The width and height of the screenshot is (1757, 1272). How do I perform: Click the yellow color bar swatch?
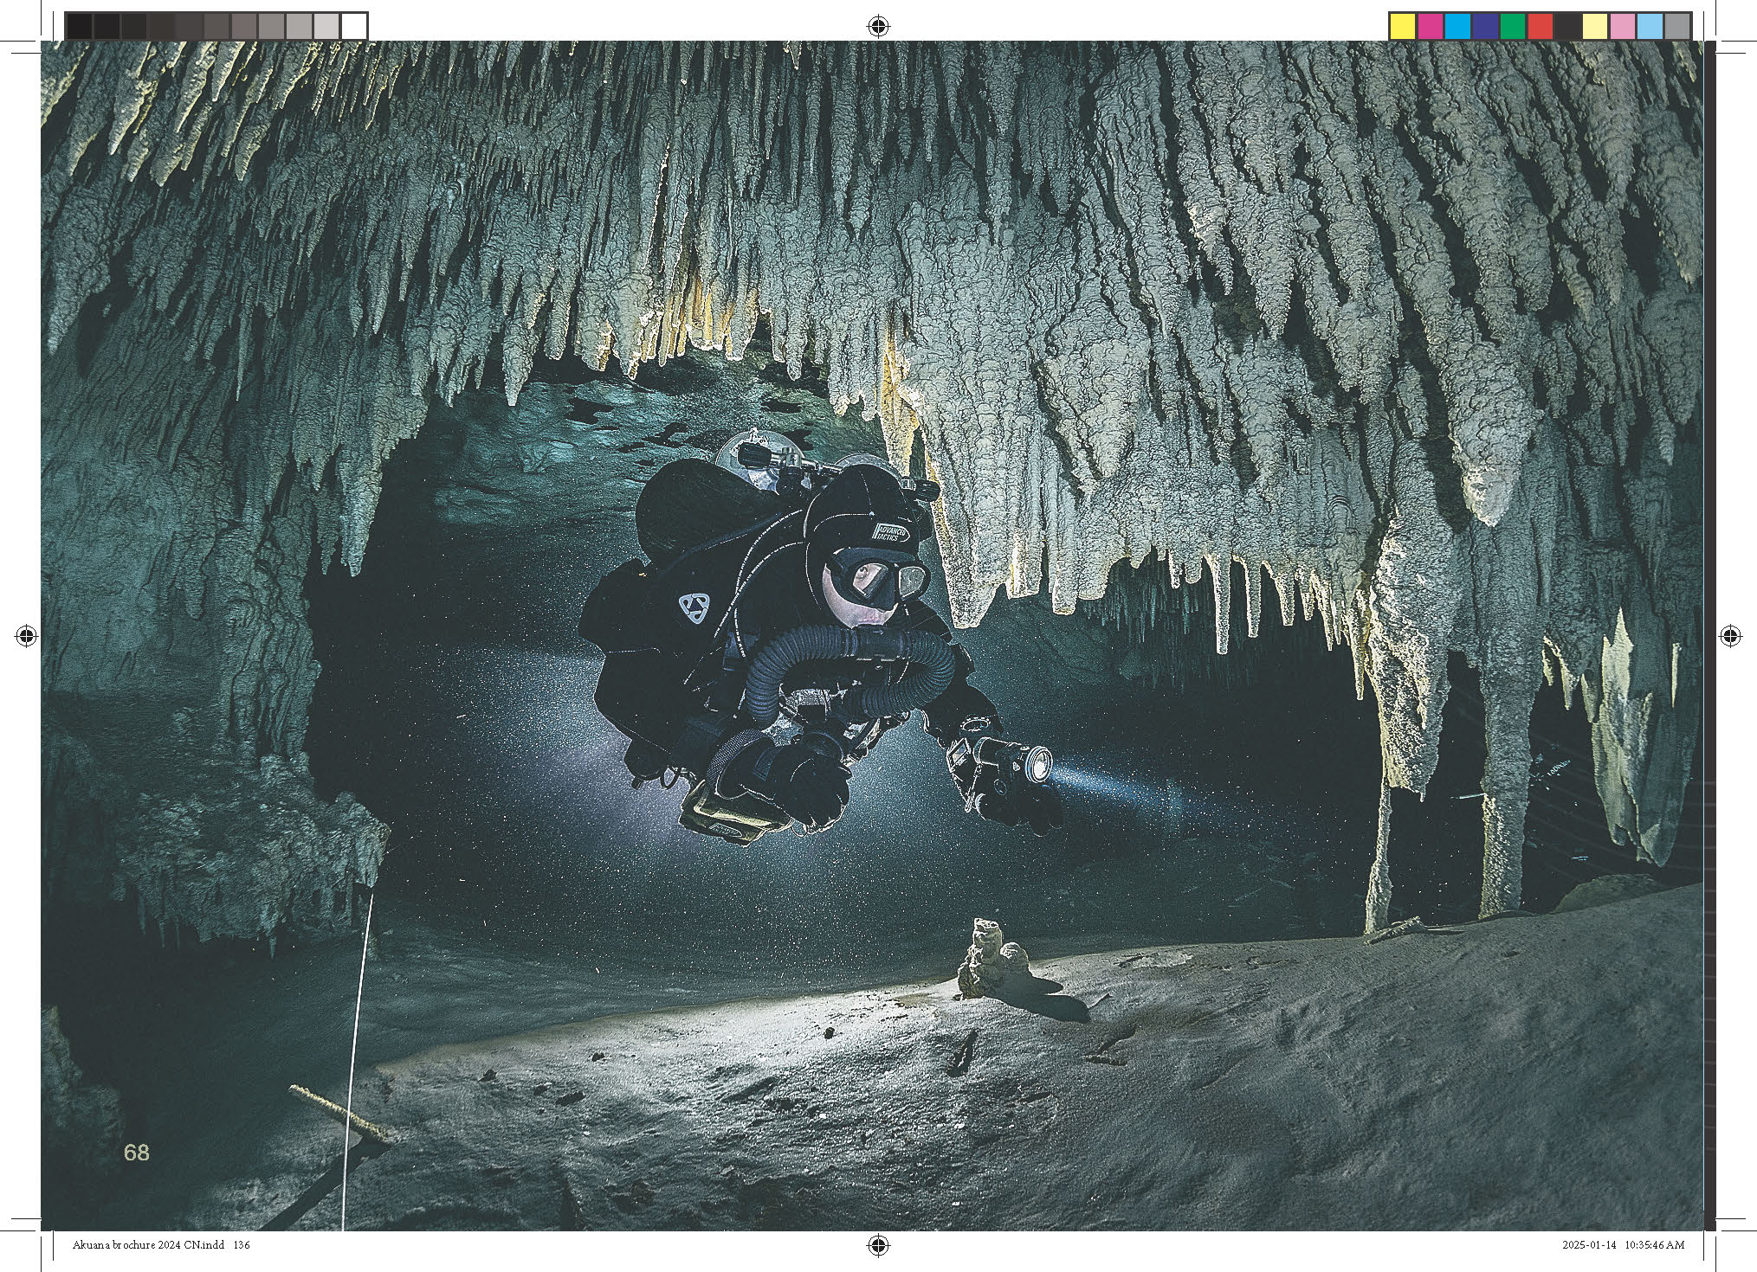click(1402, 27)
